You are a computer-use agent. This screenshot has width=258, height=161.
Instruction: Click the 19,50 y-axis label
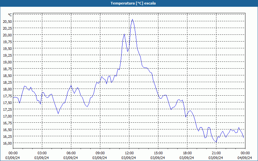coord(7,49)
